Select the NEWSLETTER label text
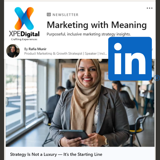The height and width of the screenshot is (160, 160). [65, 15]
